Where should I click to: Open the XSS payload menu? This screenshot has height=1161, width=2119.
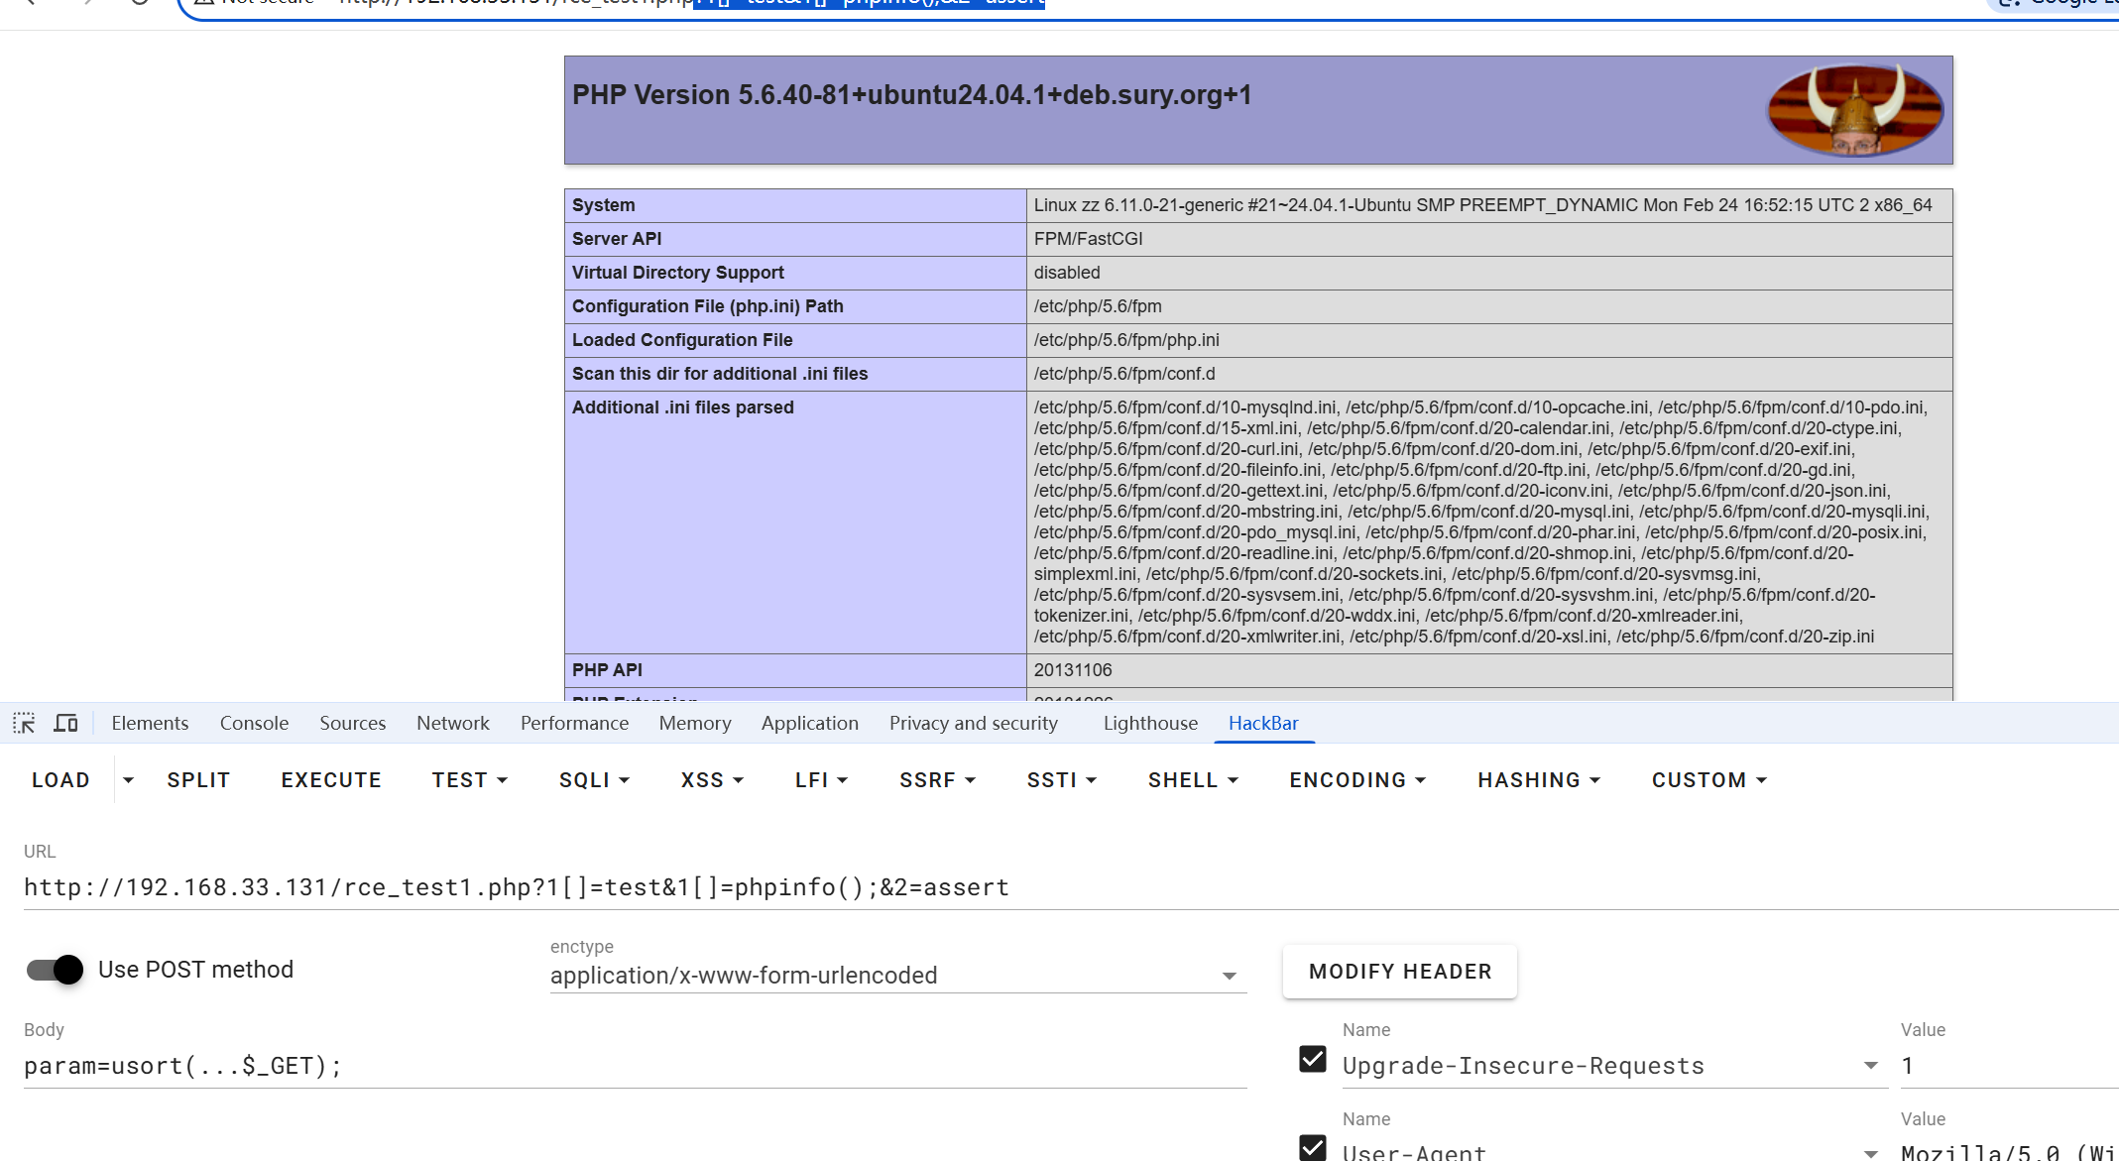pos(712,780)
